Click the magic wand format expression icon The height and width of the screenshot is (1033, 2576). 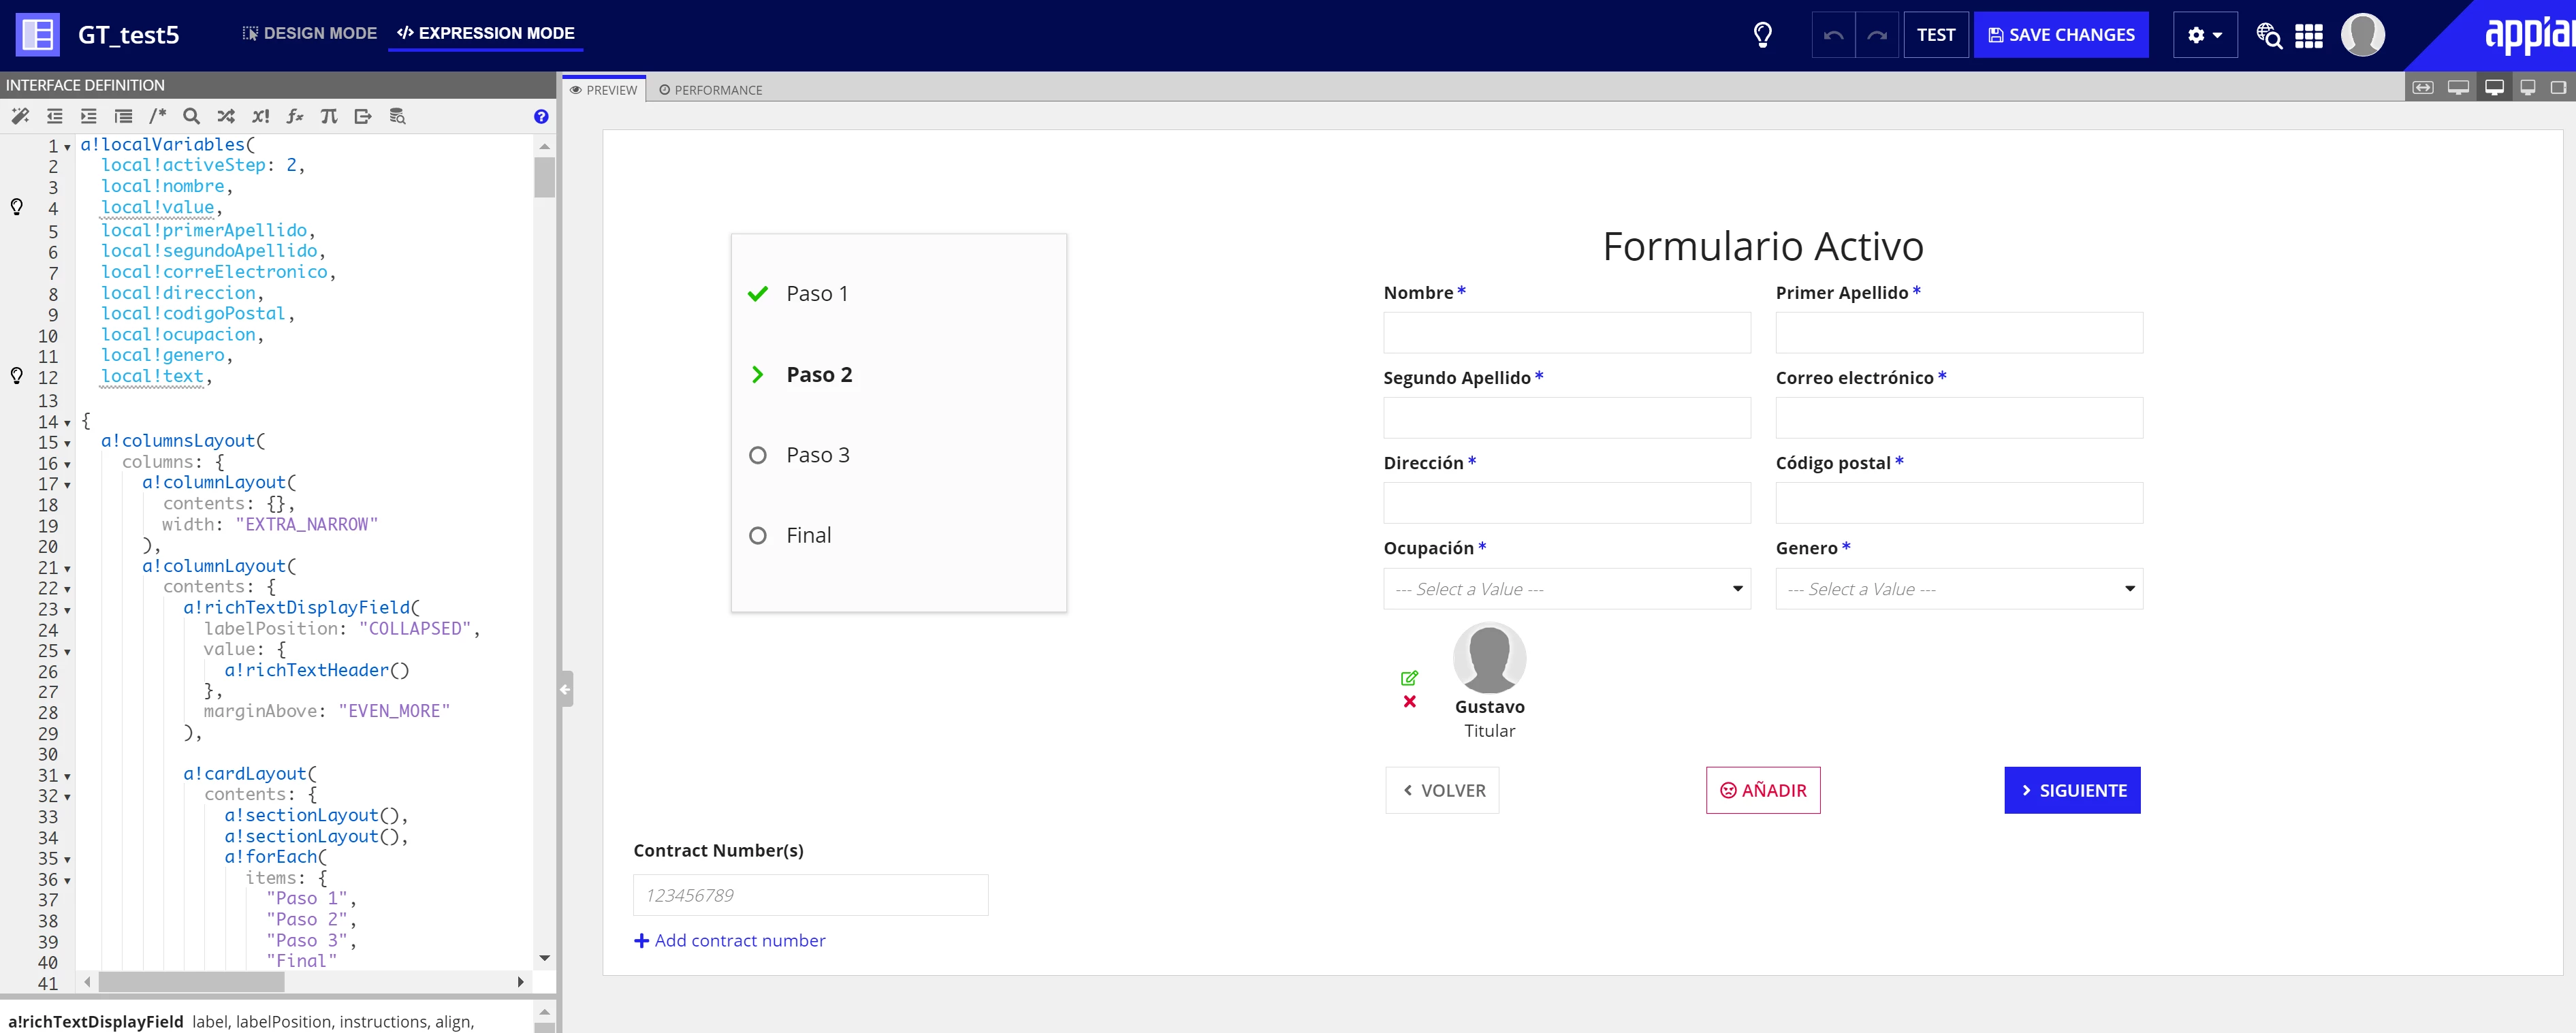tap(20, 116)
